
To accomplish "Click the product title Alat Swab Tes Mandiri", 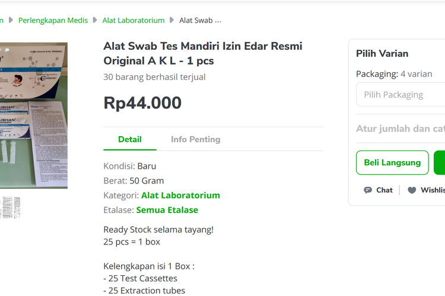I will [203, 53].
